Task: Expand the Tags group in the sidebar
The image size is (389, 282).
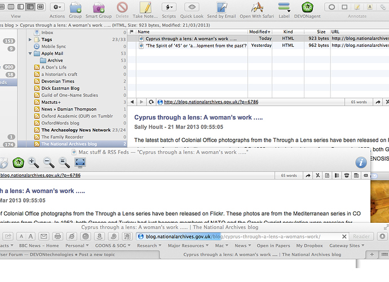Action: [30, 39]
